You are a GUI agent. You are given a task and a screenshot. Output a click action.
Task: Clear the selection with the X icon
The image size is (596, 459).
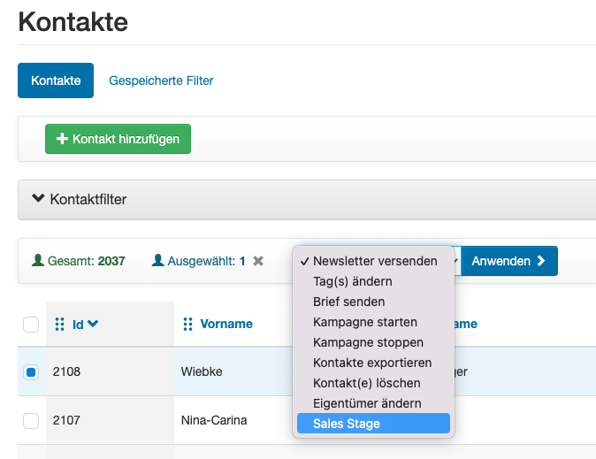point(258,261)
